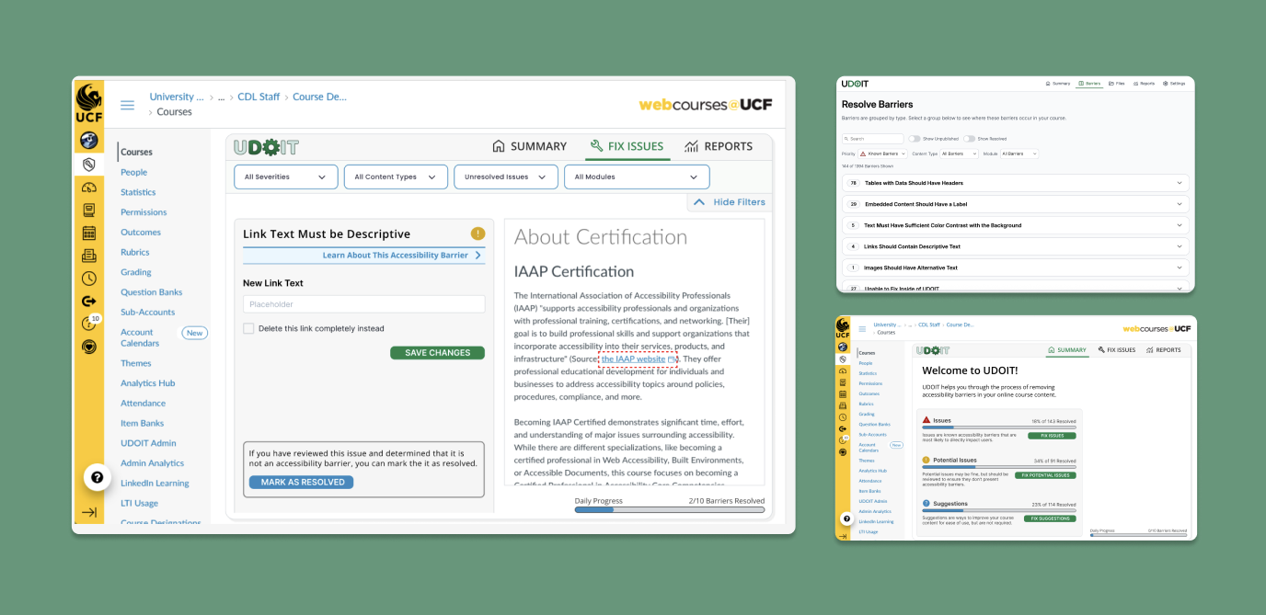Expand the Links Should Contain Descriptive Text group
The width and height of the screenshot is (1266, 615).
point(1016,246)
